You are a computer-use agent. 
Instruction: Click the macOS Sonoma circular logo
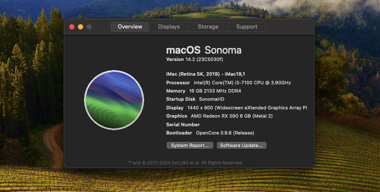tap(114, 100)
